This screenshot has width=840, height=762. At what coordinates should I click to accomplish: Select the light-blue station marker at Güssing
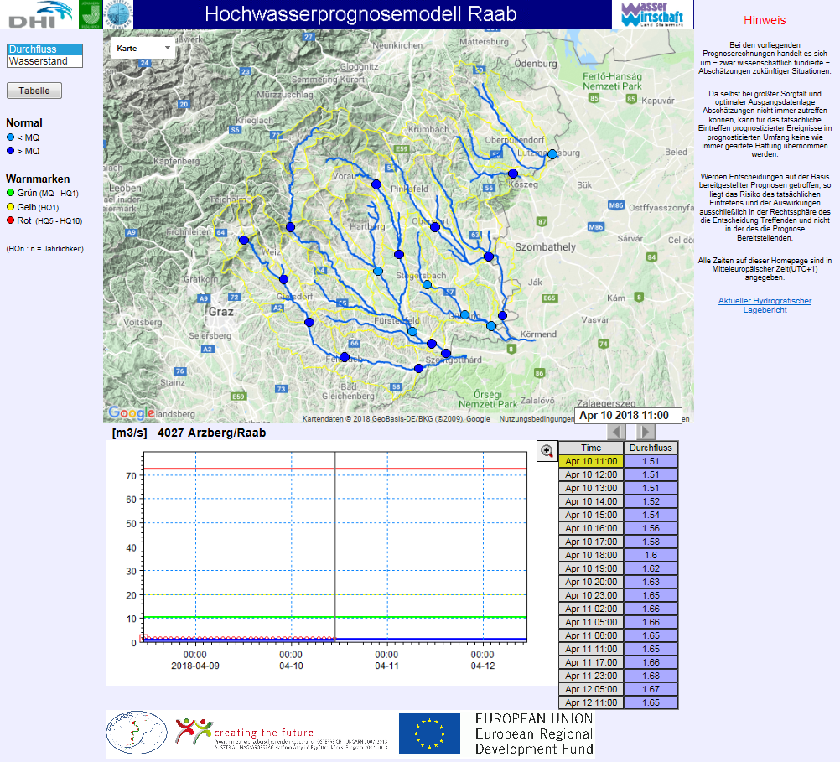pyautogui.click(x=465, y=314)
